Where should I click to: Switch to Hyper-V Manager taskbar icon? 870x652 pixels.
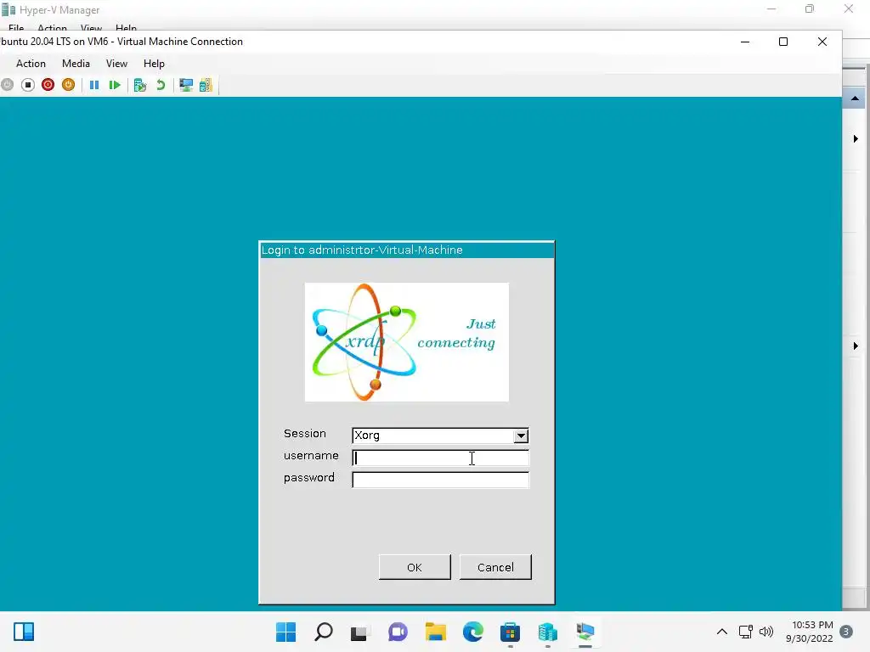548,632
